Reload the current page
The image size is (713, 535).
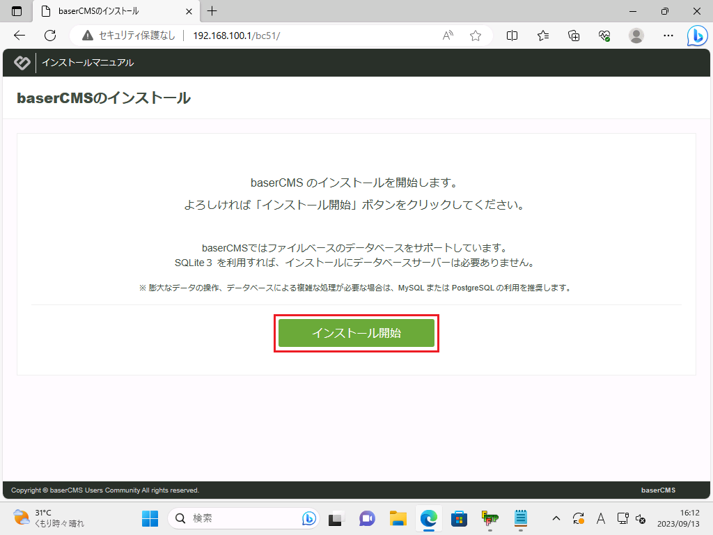coord(49,36)
